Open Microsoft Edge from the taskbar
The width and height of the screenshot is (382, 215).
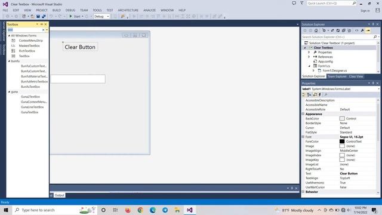(153, 210)
